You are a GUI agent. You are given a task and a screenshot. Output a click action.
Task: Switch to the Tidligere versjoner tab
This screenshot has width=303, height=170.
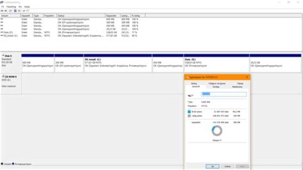pos(217,83)
